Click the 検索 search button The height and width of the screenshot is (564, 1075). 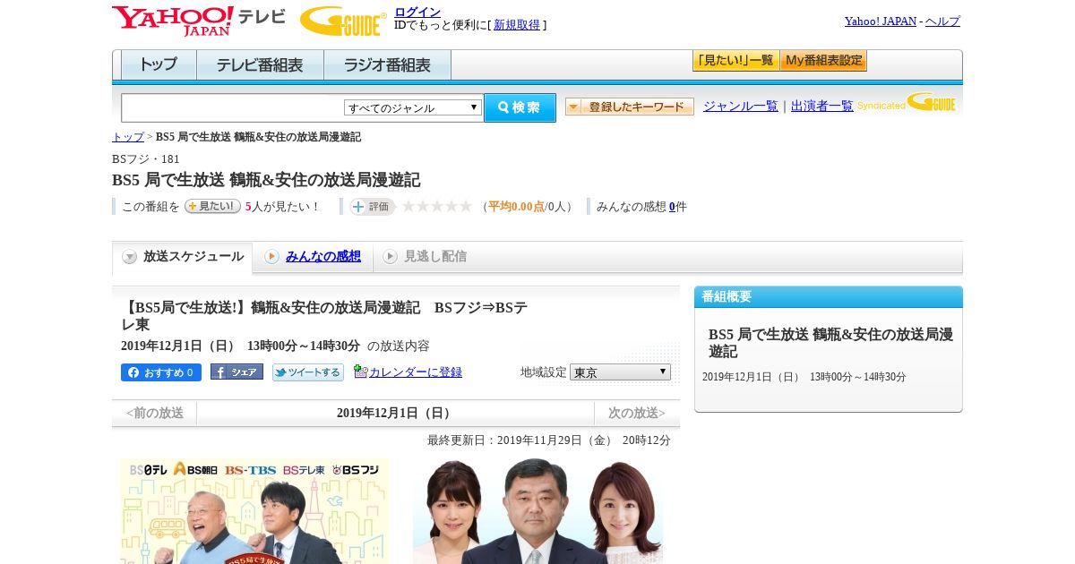coord(520,107)
